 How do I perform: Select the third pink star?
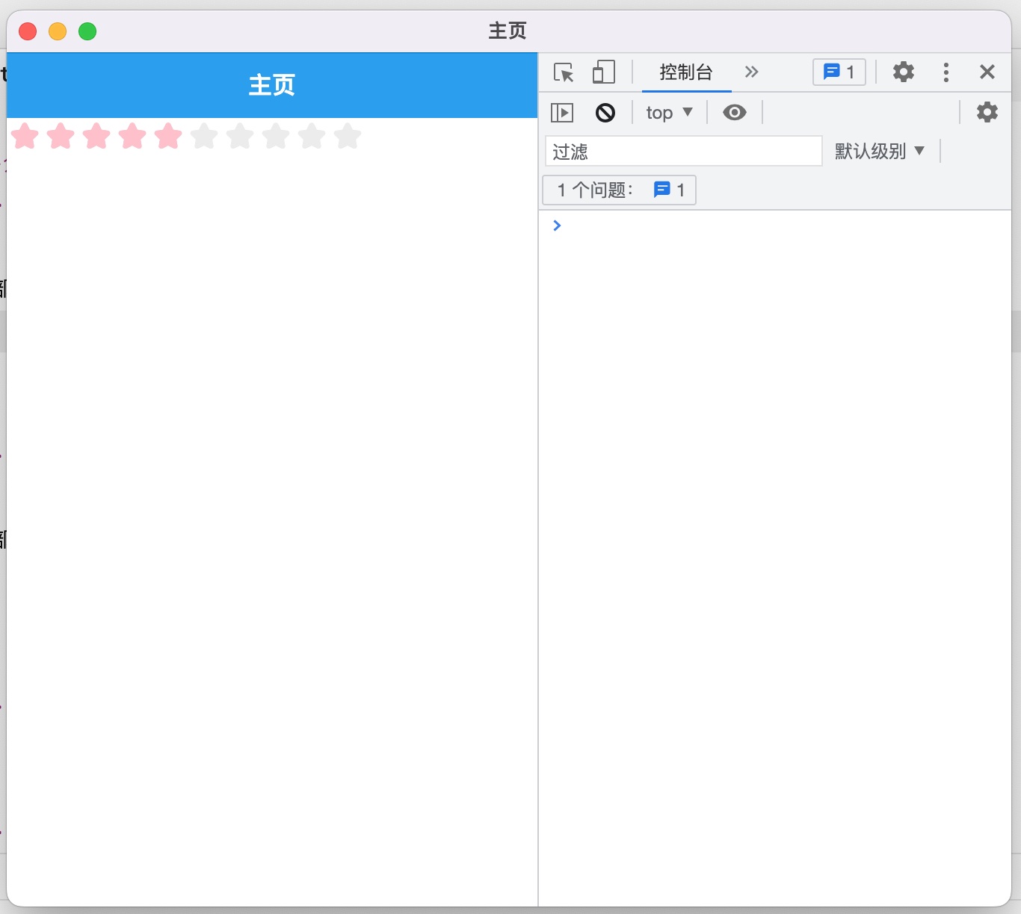click(96, 136)
